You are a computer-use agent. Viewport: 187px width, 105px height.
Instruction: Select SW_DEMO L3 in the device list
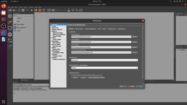21,27
